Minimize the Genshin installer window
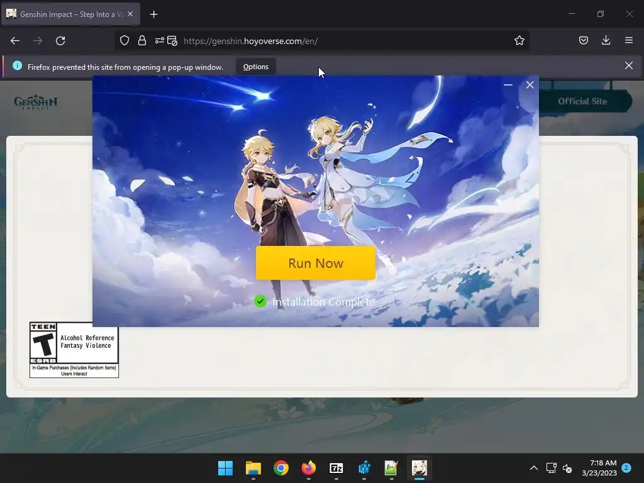The image size is (644, 483). [x=508, y=85]
